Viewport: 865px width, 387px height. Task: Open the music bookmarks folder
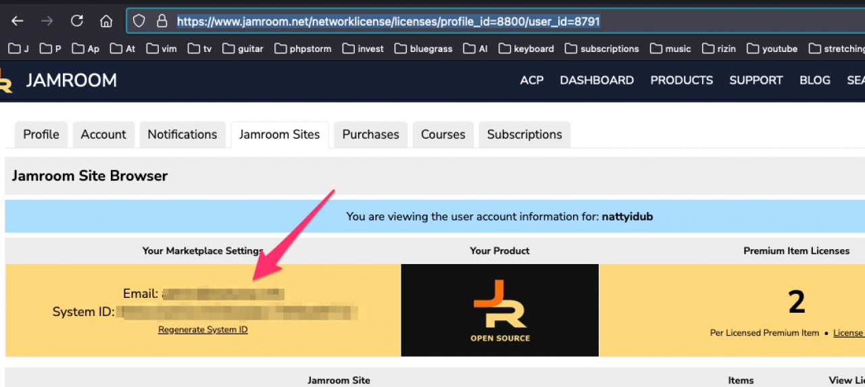click(671, 49)
